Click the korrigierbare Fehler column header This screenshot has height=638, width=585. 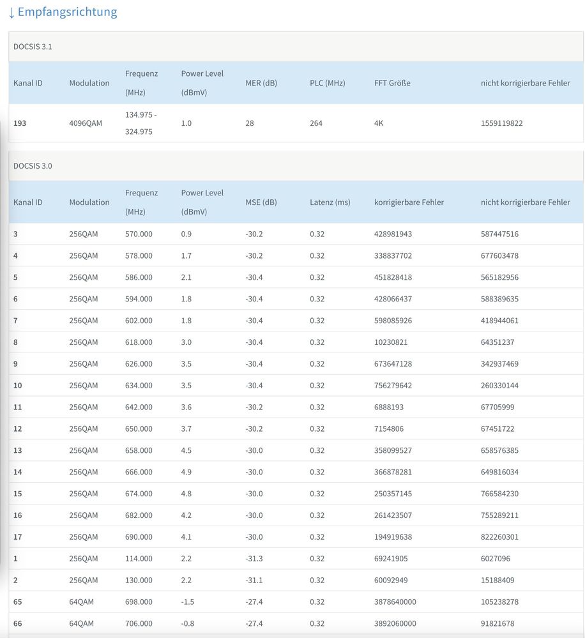pyautogui.click(x=409, y=202)
